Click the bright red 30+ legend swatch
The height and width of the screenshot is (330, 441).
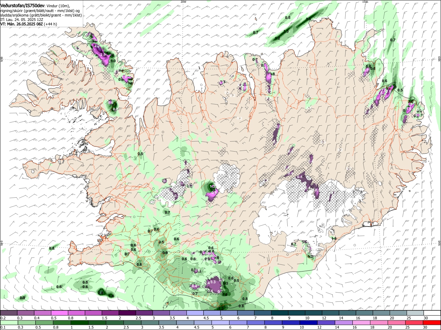coord(432,322)
